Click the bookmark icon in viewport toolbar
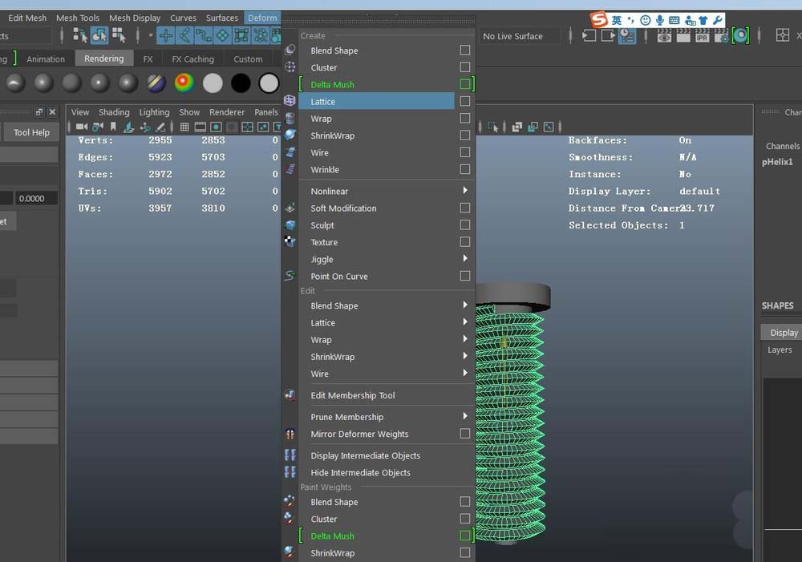 113,127
